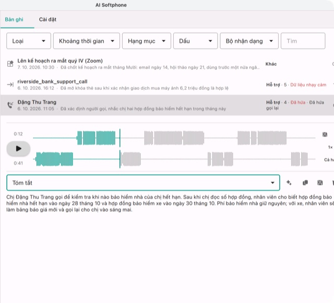Screen dimensions: 334x303
Task: Play the selected recording
Action: (x=18, y=149)
